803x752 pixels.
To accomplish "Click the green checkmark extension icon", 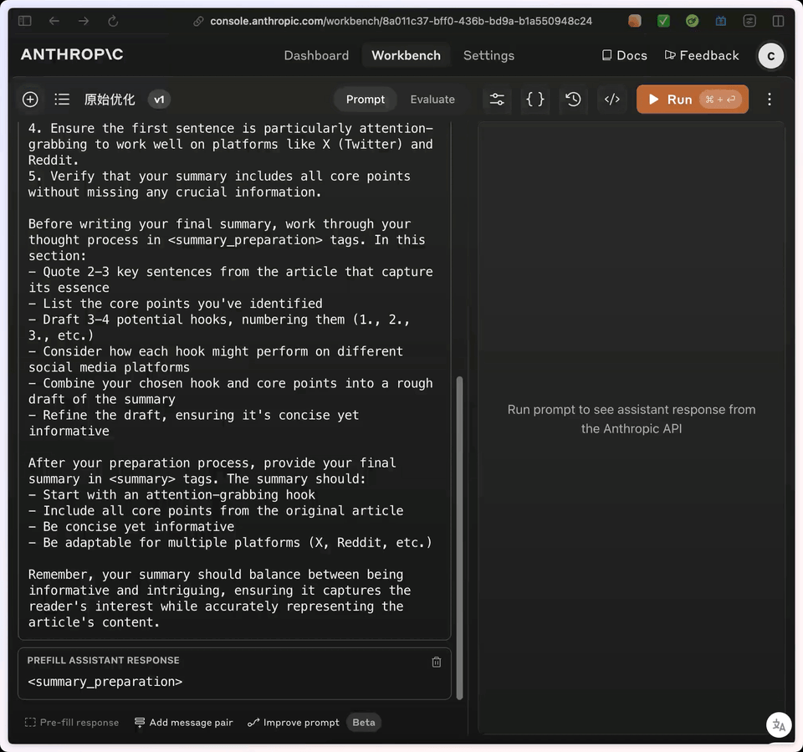I will tap(663, 21).
